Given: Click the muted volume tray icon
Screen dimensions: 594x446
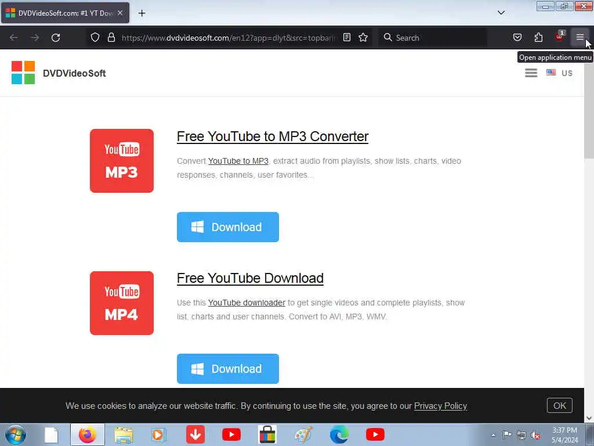Looking at the screenshot, I should point(535,435).
